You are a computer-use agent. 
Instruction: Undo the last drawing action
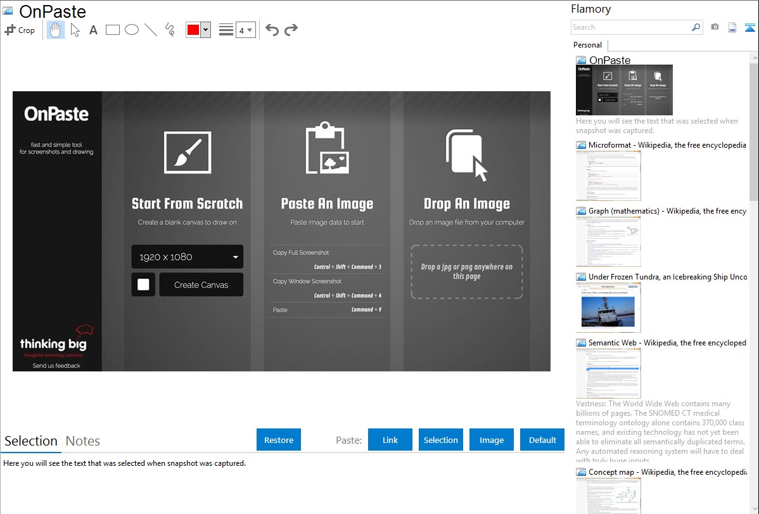272,30
